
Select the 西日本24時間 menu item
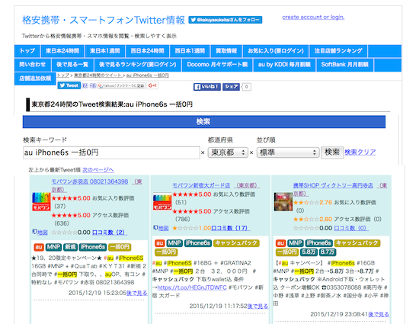click(147, 51)
